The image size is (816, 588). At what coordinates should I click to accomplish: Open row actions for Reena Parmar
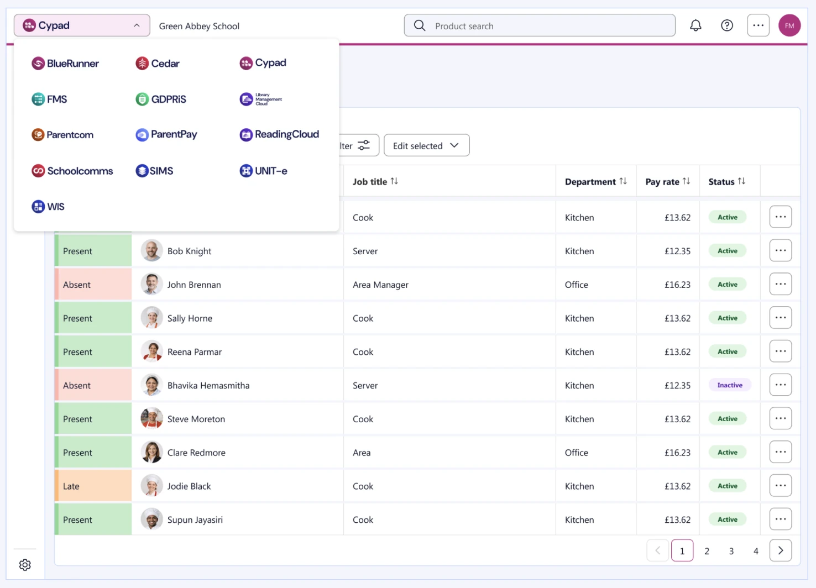pos(781,351)
